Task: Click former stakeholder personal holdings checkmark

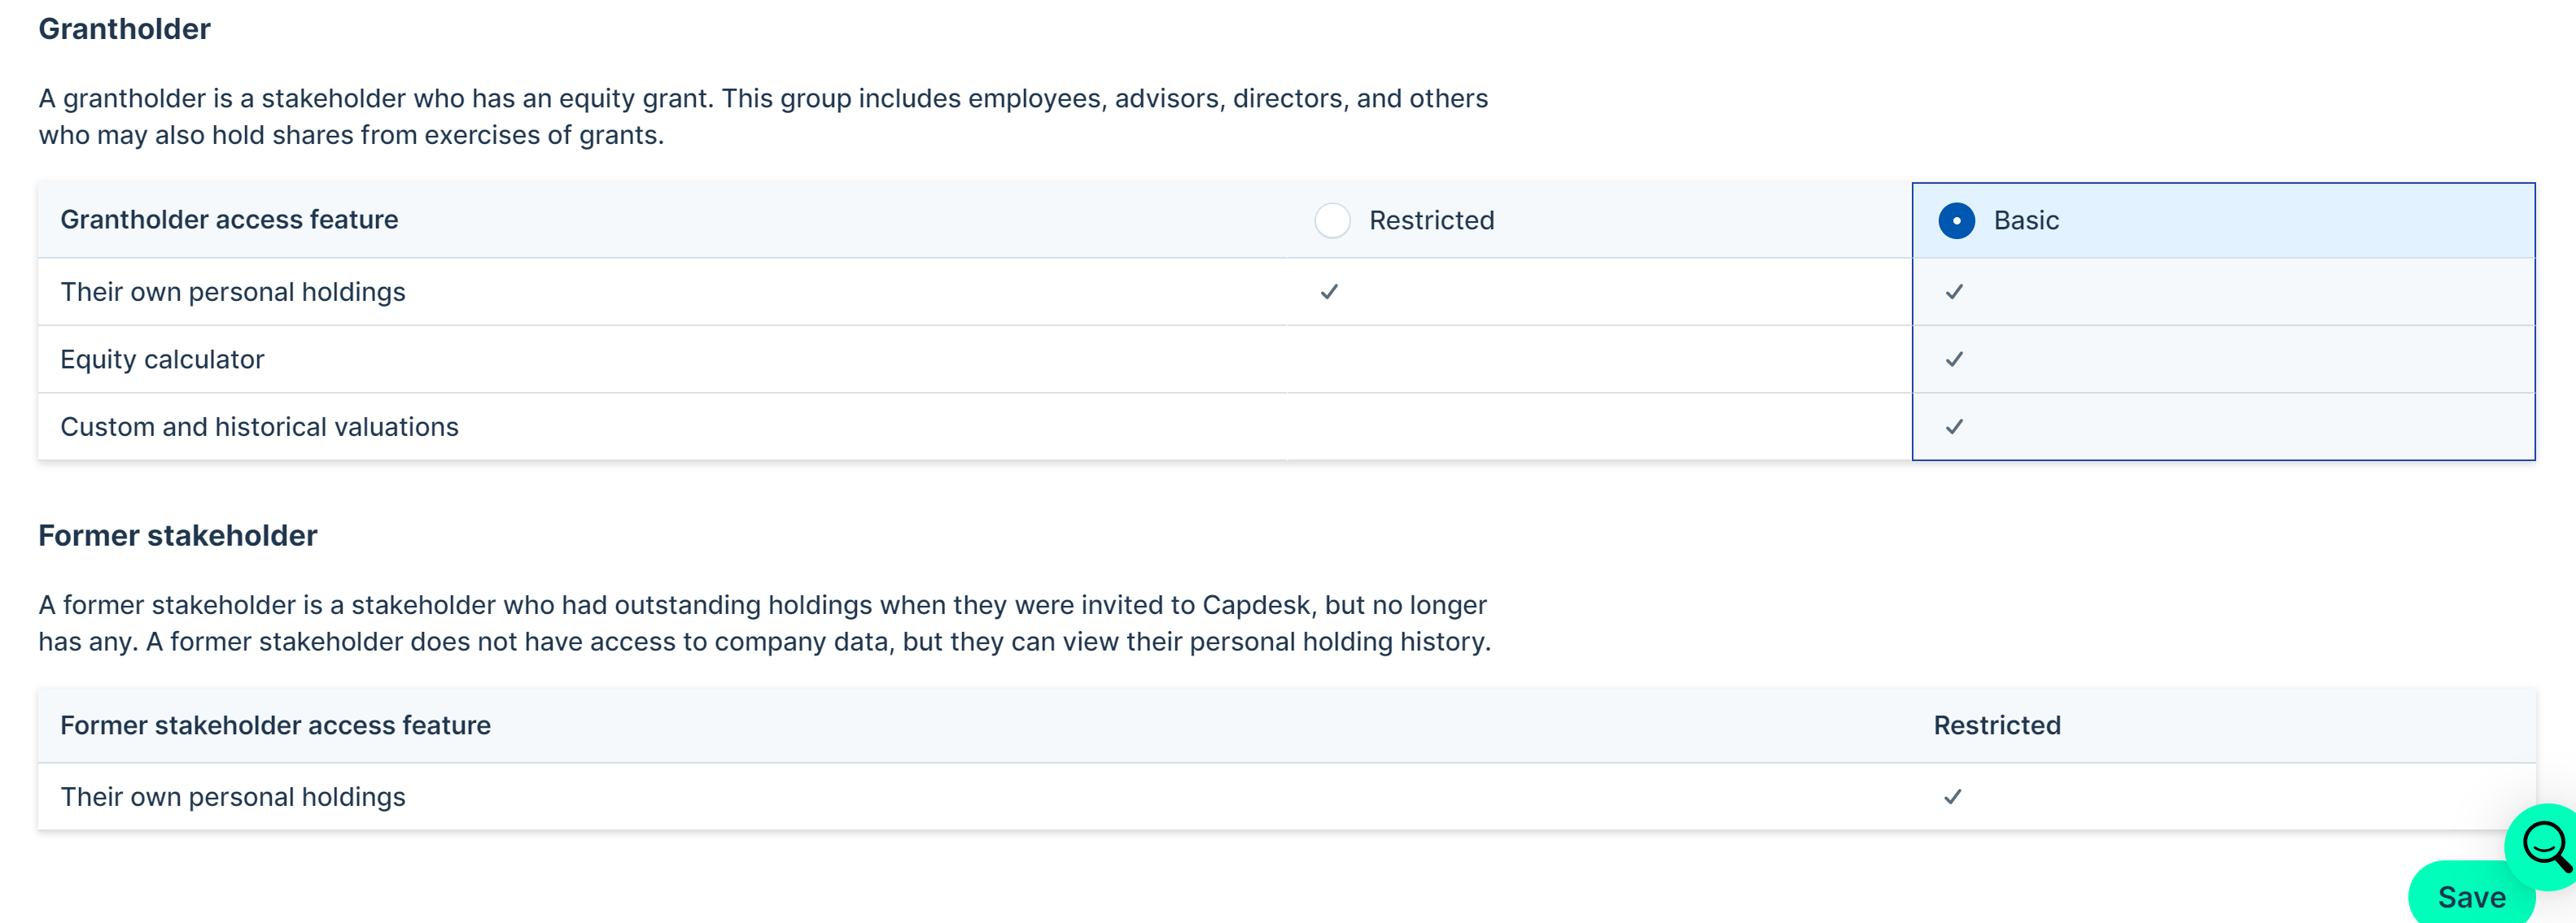Action: tap(1952, 797)
